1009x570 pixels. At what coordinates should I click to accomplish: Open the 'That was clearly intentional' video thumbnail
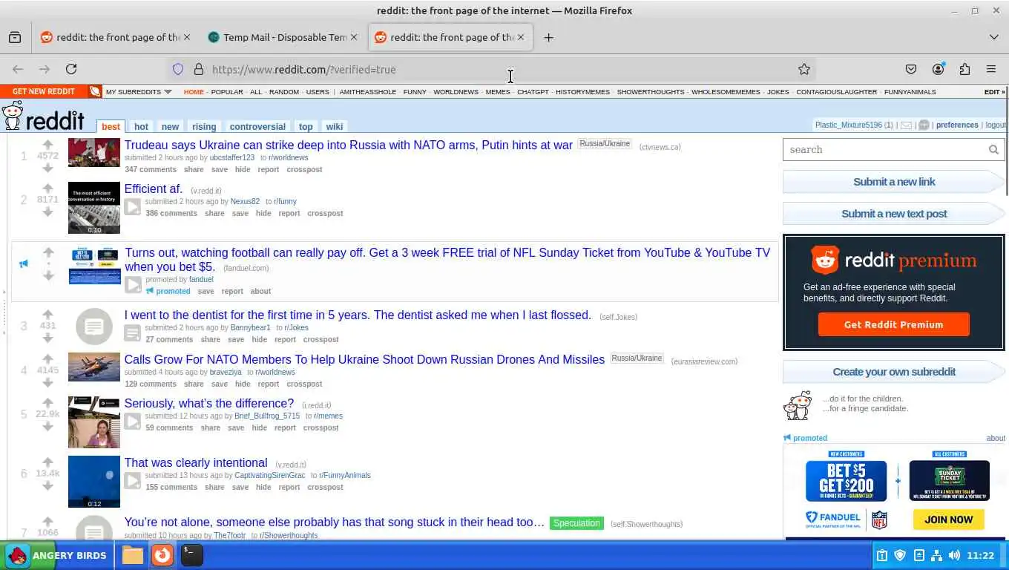pos(94,482)
